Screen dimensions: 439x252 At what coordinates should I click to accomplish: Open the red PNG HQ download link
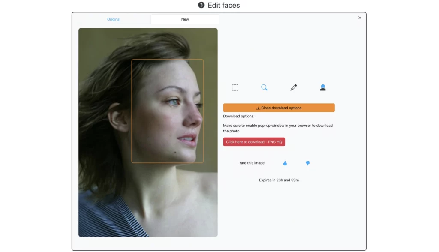click(254, 141)
